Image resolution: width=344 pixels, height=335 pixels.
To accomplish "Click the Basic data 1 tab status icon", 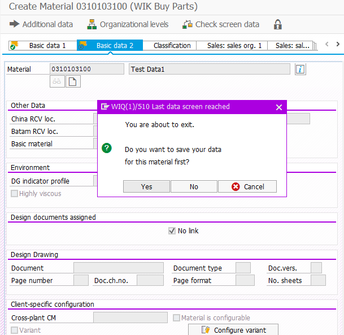I will click(14, 45).
